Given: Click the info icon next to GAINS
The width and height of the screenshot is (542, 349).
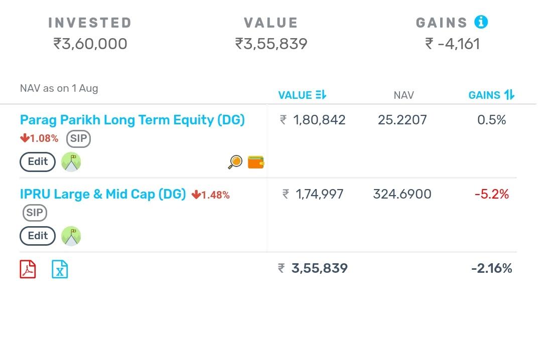Looking at the screenshot, I should click(481, 22).
